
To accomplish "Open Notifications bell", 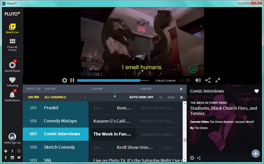I will tap(12, 96).
